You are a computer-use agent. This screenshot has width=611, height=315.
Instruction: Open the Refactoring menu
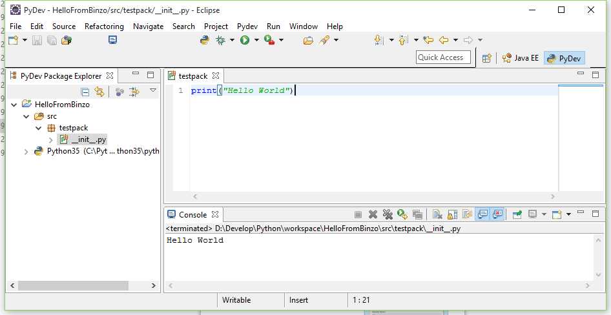(104, 26)
